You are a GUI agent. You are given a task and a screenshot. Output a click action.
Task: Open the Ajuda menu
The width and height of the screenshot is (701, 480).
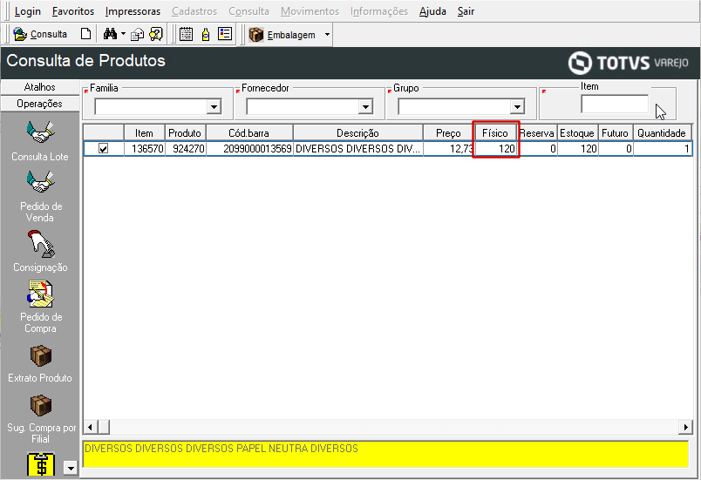[432, 11]
